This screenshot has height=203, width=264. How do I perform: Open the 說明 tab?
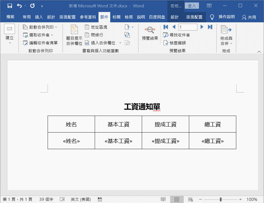coord(141,17)
